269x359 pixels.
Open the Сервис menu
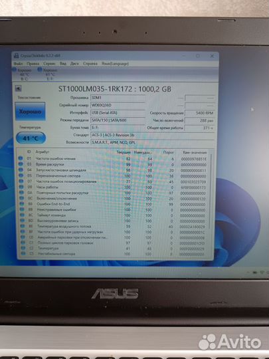click(x=49, y=63)
